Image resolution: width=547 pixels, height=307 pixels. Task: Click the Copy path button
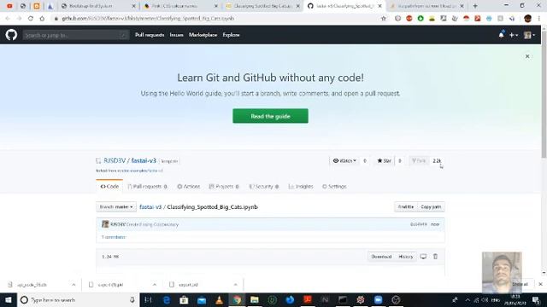pyautogui.click(x=431, y=206)
